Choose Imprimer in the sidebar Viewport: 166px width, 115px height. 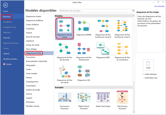pyautogui.click(x=7, y=32)
